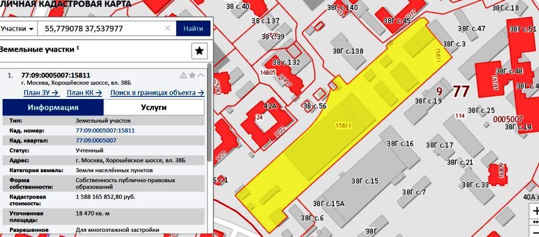Select the Информация tab
This screenshot has width=539, height=237.
pyautogui.click(x=53, y=107)
